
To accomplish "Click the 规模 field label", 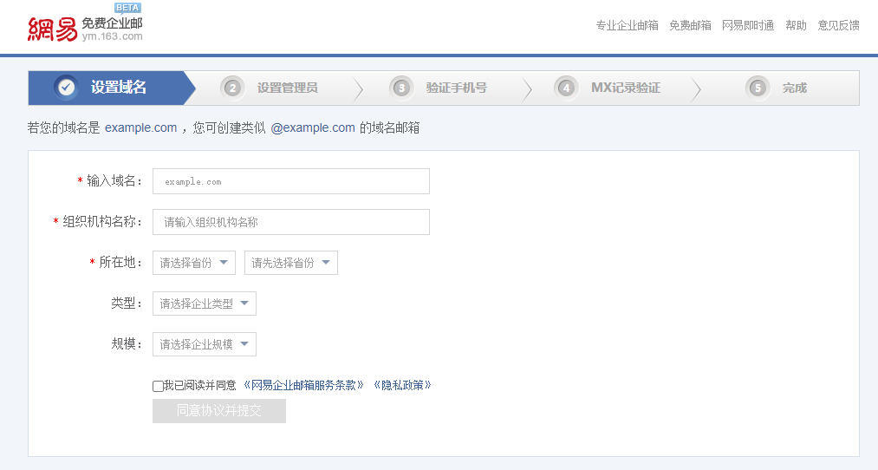I will (x=127, y=344).
